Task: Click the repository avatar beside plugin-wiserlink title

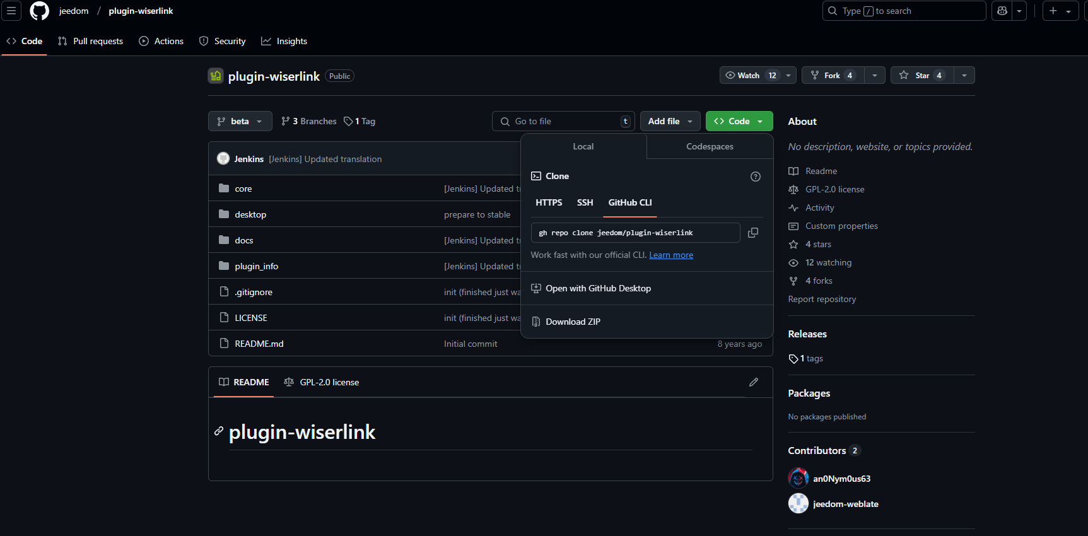Action: tap(216, 76)
